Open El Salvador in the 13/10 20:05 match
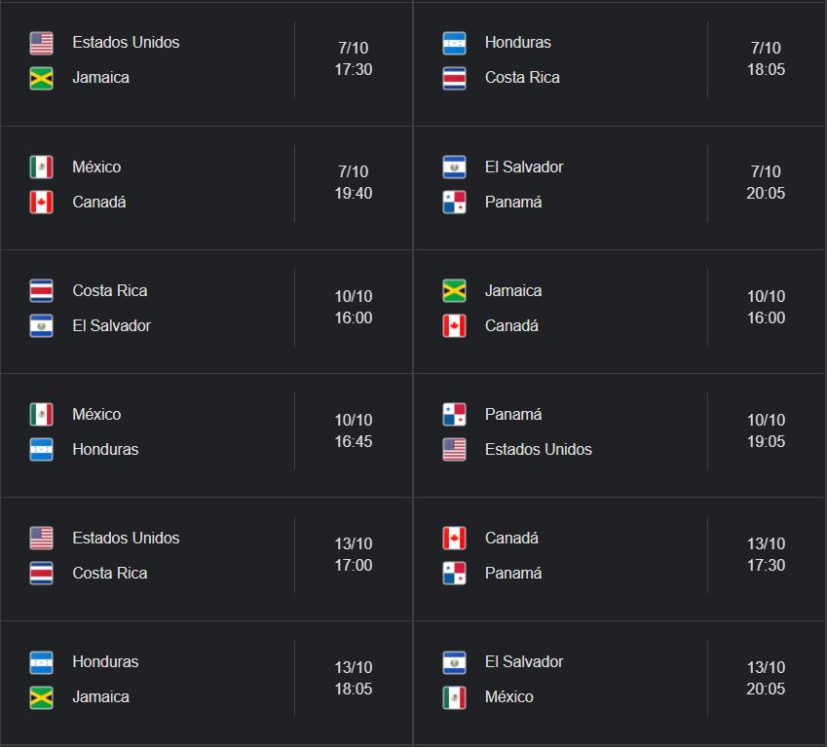The width and height of the screenshot is (827, 747). 524,661
